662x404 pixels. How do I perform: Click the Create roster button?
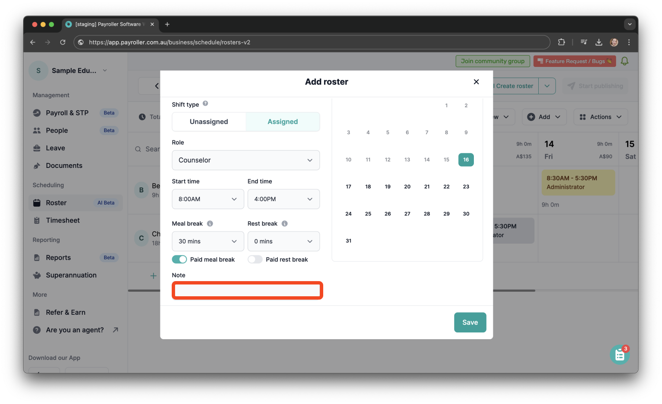tap(515, 86)
